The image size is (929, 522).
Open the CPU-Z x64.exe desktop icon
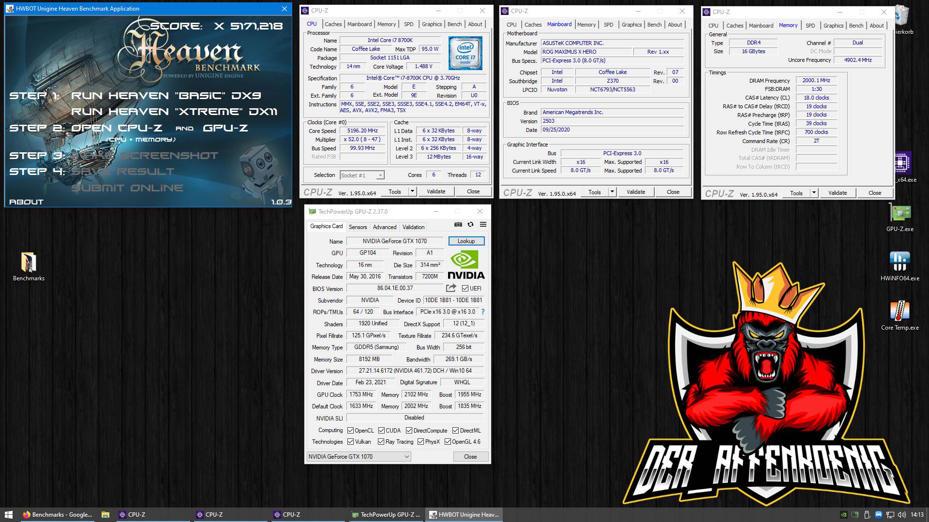(x=903, y=167)
